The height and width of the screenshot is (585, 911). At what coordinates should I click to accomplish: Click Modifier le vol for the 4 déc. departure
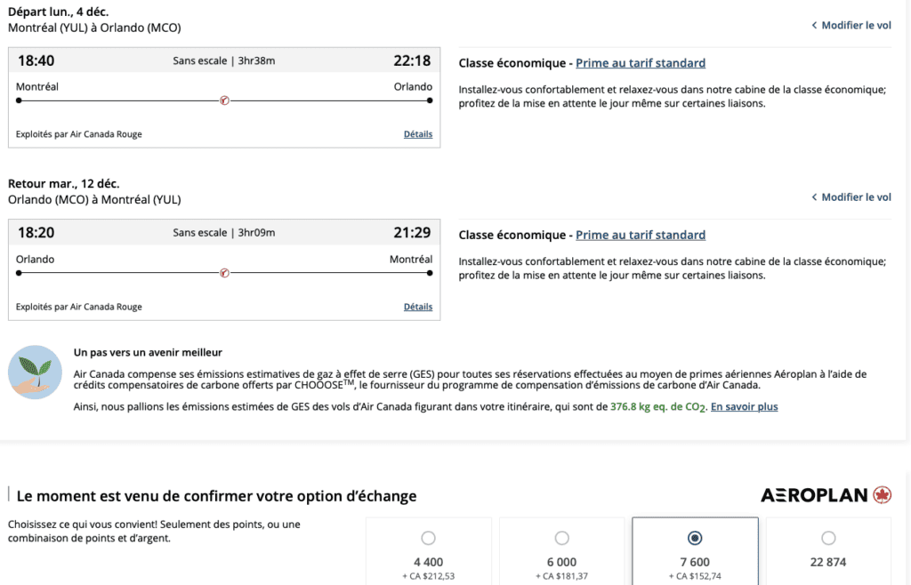(x=856, y=26)
